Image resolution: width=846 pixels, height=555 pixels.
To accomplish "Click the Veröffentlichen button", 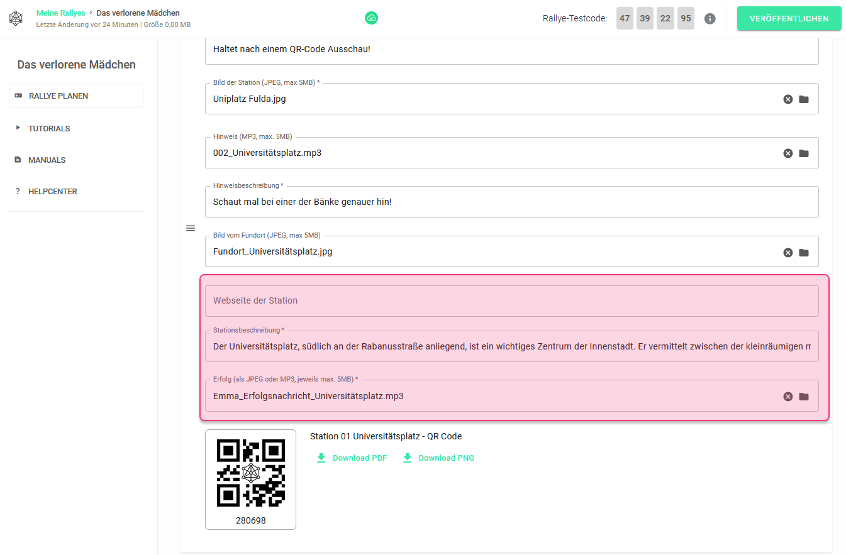I will click(x=789, y=18).
